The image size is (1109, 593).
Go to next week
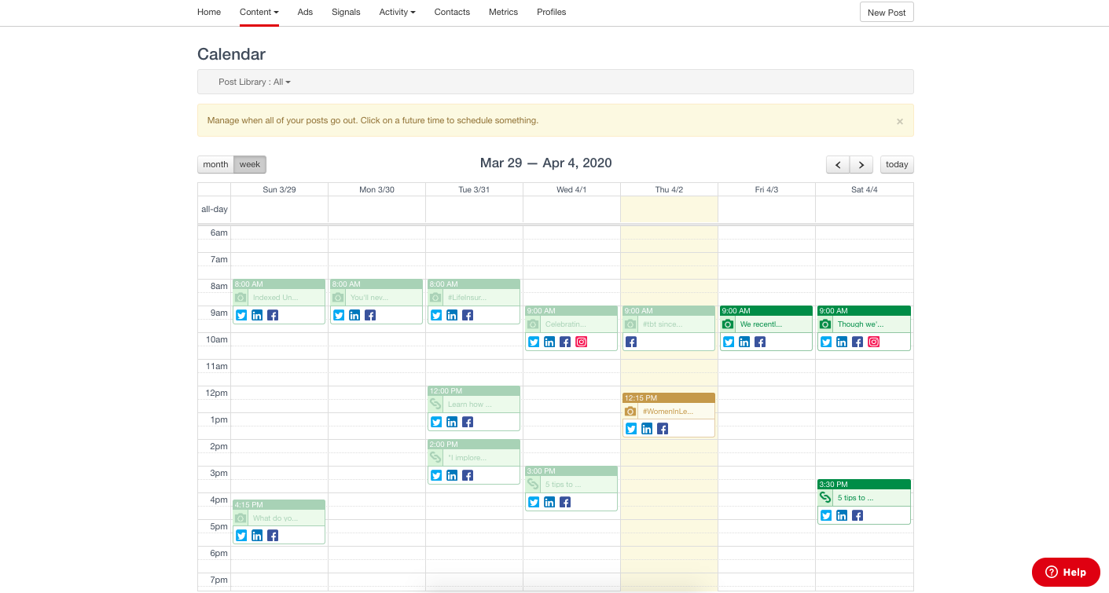pyautogui.click(x=861, y=164)
